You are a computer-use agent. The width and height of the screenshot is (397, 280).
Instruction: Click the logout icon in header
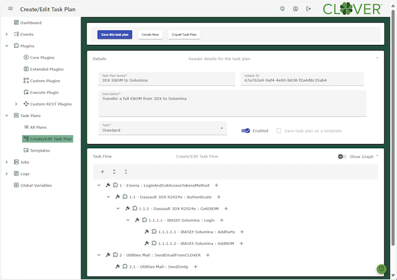click(x=308, y=9)
